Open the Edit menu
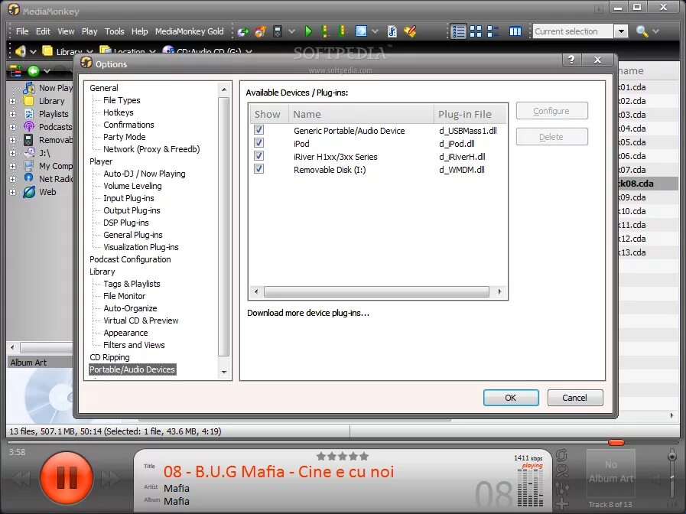Screen dimensions: 686x514 43,31
